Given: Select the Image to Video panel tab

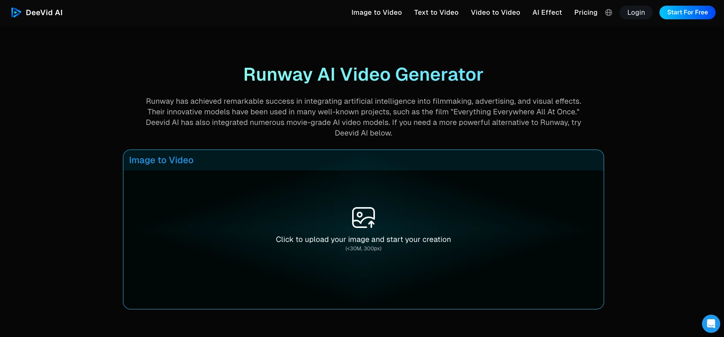Looking at the screenshot, I should point(161,160).
